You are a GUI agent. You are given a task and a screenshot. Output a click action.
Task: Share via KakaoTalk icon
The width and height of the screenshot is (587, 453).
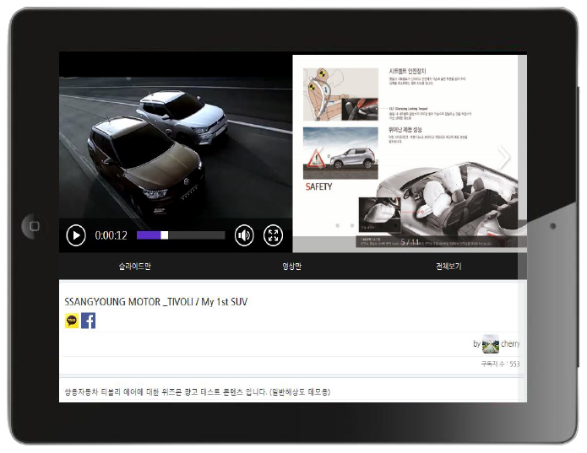[72, 321]
